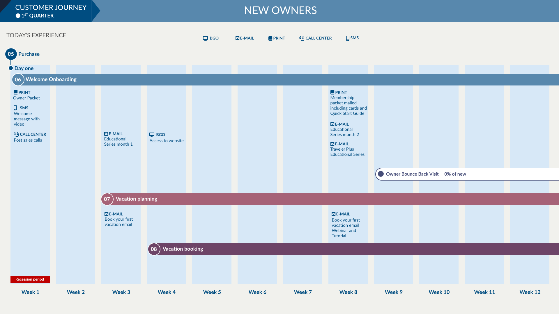Expand the 08 Vacation booking stage circle
Image resolution: width=559 pixels, height=314 pixels.
pyautogui.click(x=154, y=249)
